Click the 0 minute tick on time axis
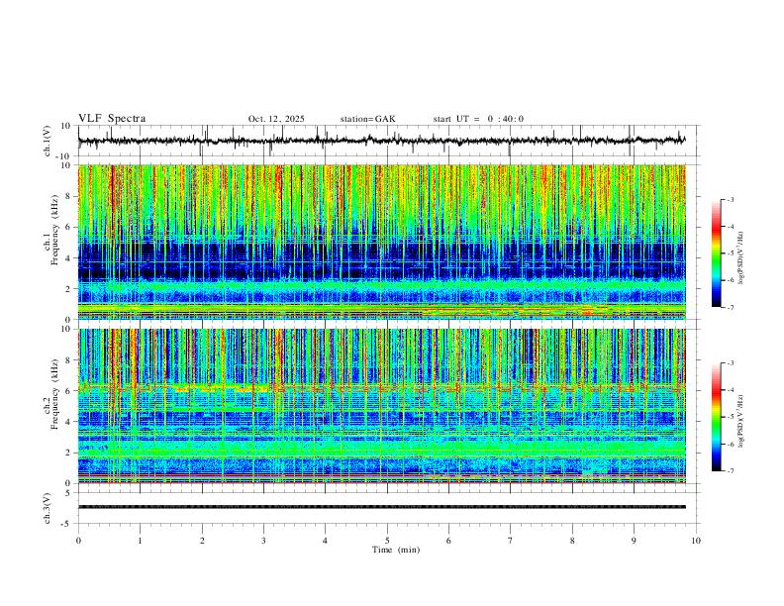This screenshot has height=606, width=784. pos(78,541)
